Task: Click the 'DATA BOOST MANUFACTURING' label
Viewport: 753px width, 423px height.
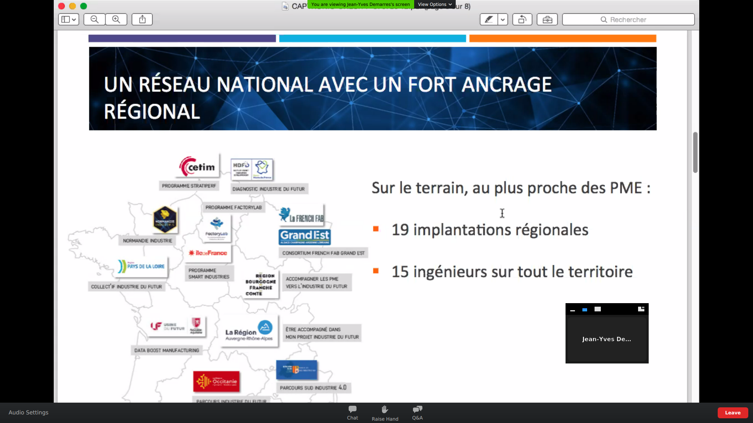Action: tap(167, 351)
